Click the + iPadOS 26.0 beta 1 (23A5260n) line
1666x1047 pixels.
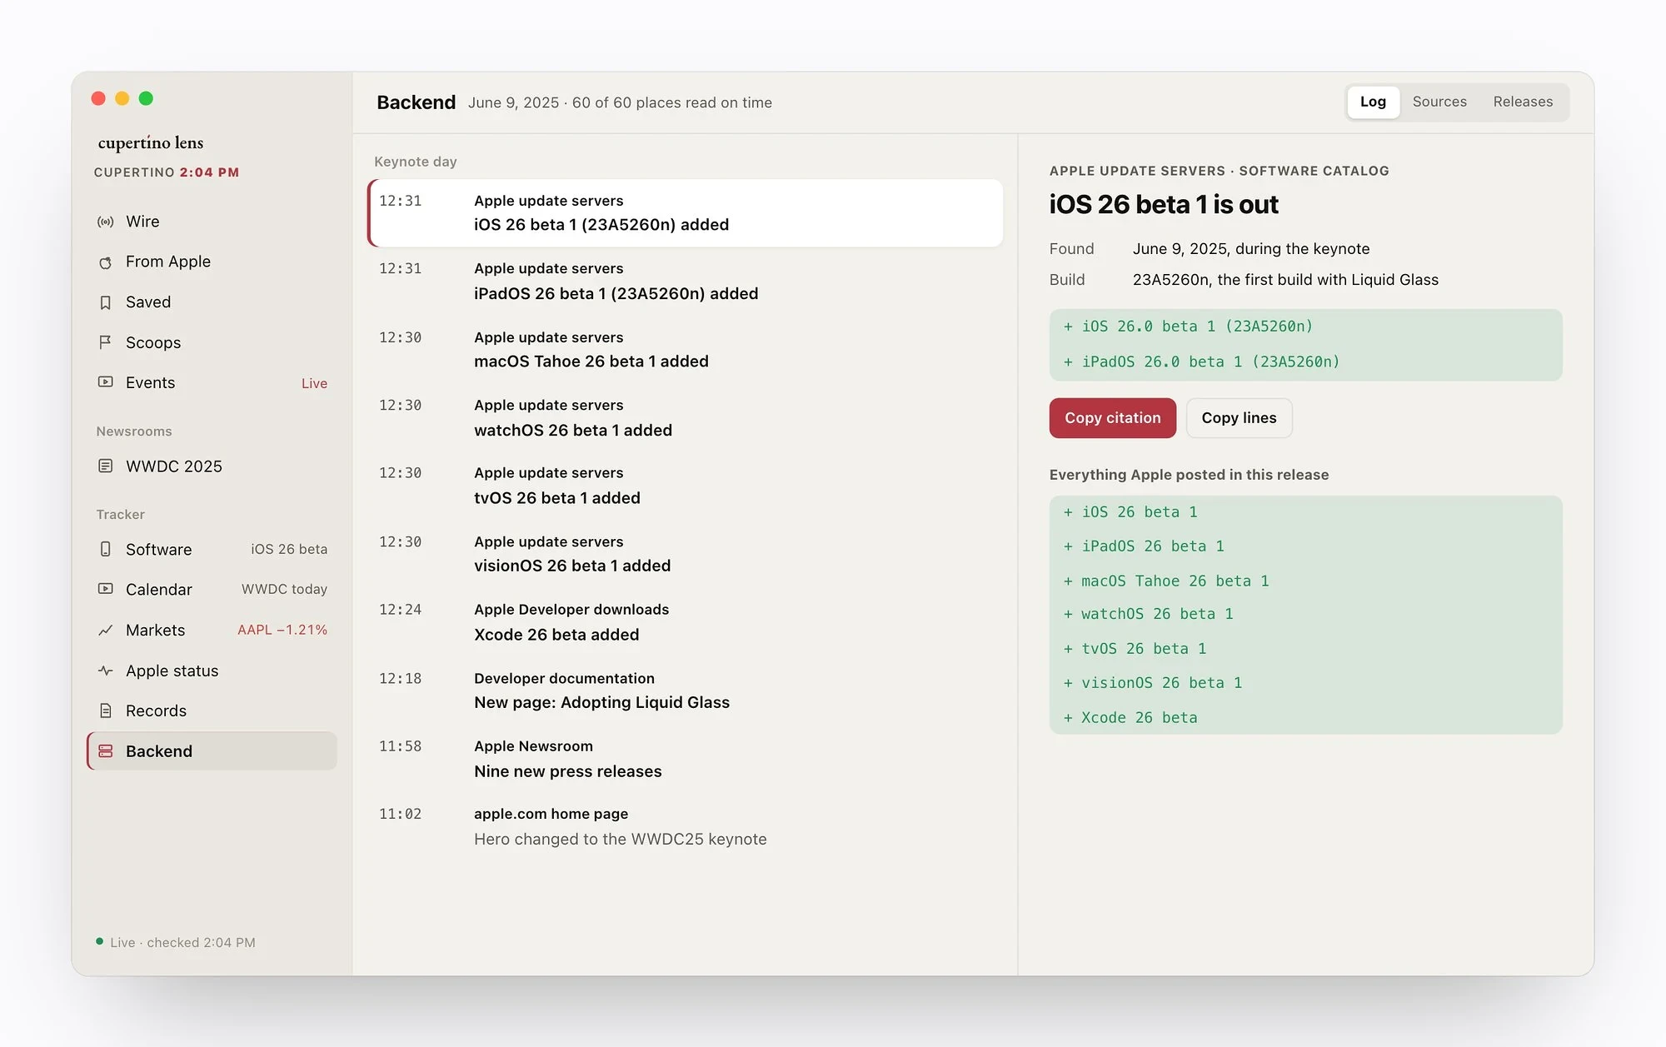tap(1201, 361)
